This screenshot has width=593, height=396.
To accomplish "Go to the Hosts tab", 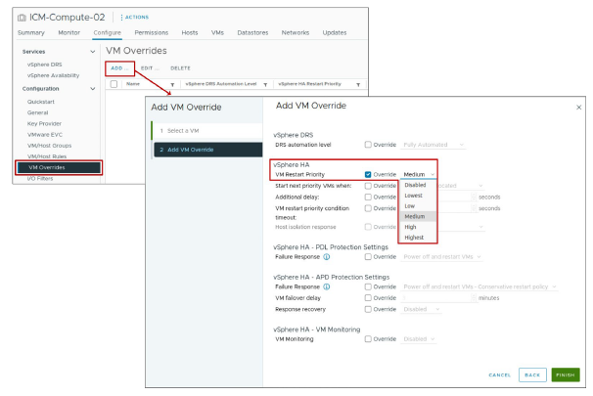I will (190, 33).
